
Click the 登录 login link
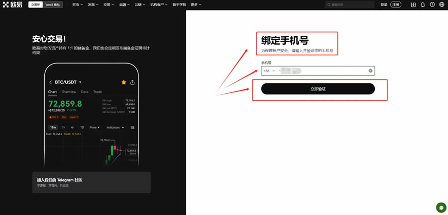pos(384,4)
